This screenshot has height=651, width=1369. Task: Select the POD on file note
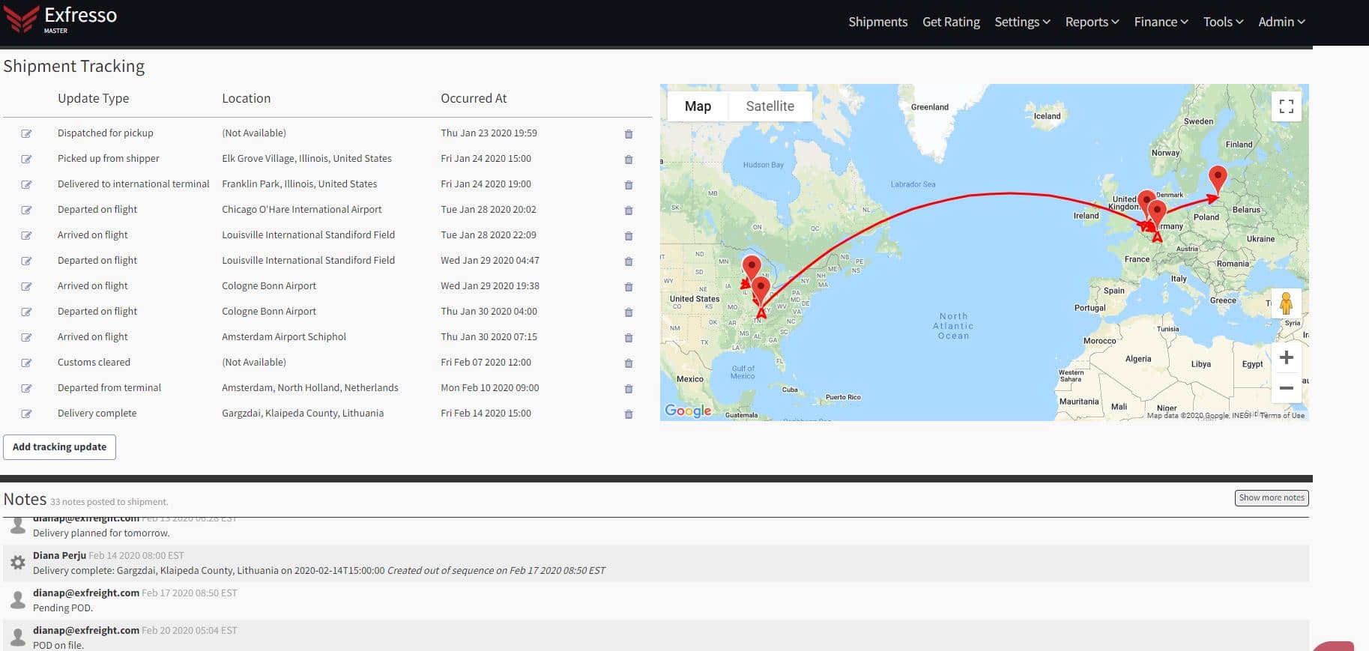coord(58,645)
